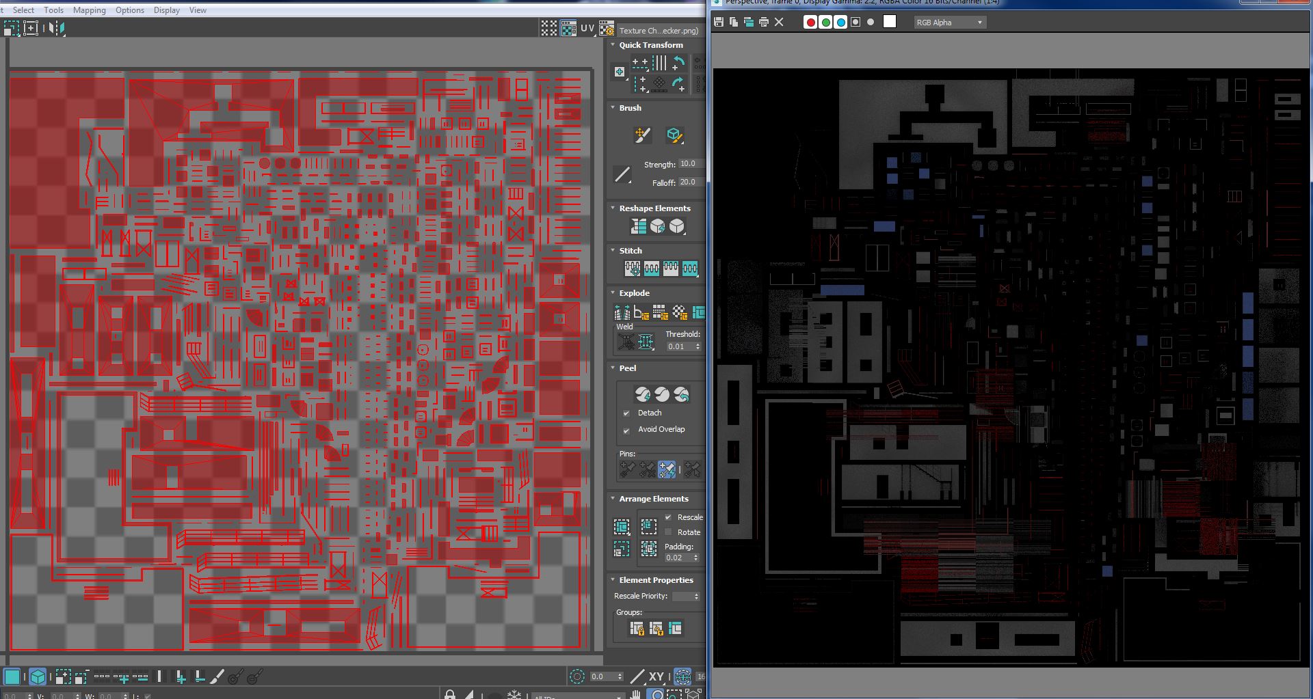Open the RGB Alpha channel dropdown
The height and width of the screenshot is (699, 1313).
[x=950, y=23]
